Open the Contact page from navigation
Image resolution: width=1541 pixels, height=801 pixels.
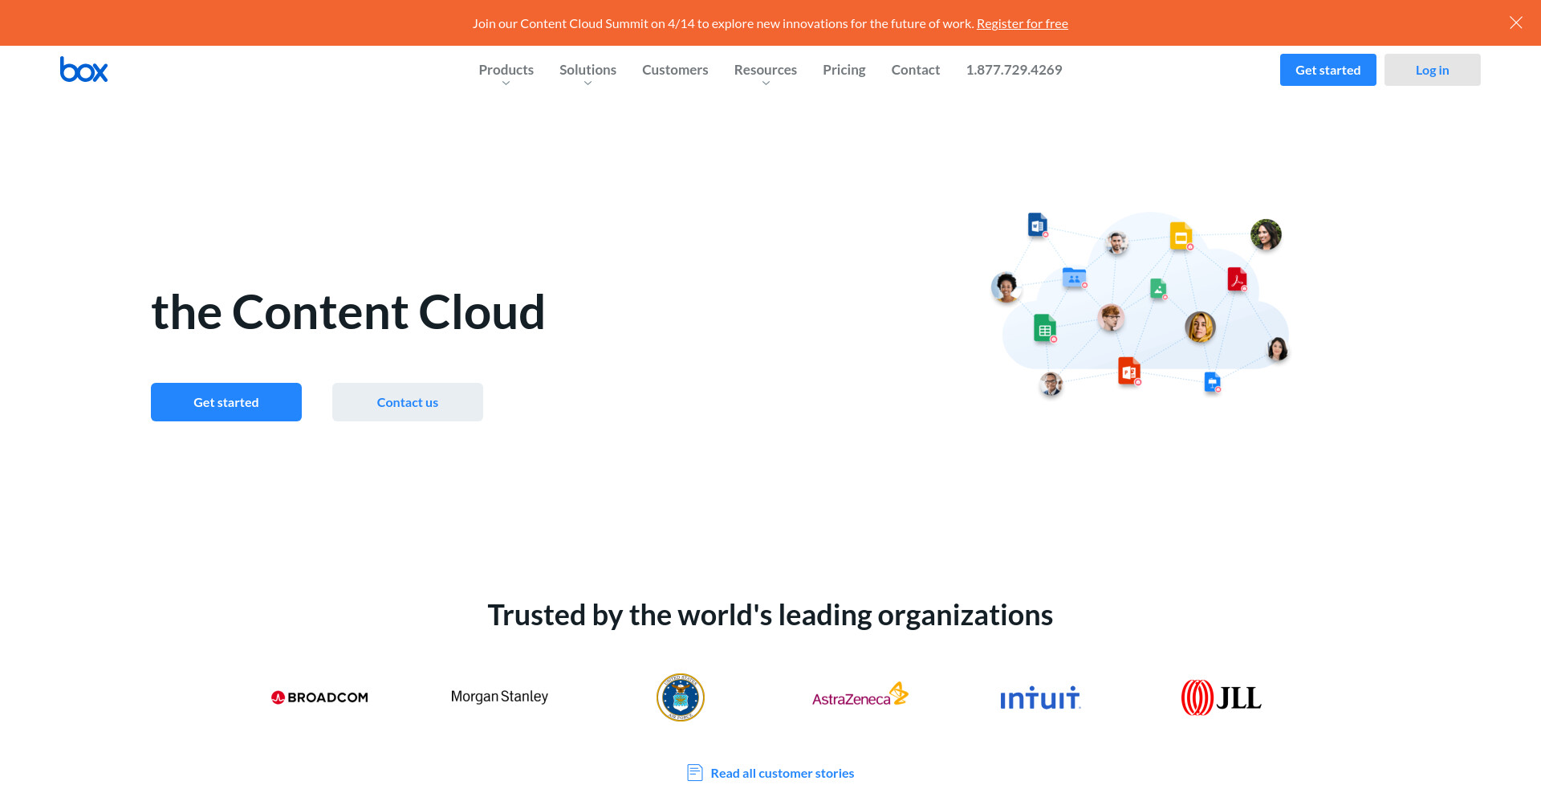(x=916, y=70)
